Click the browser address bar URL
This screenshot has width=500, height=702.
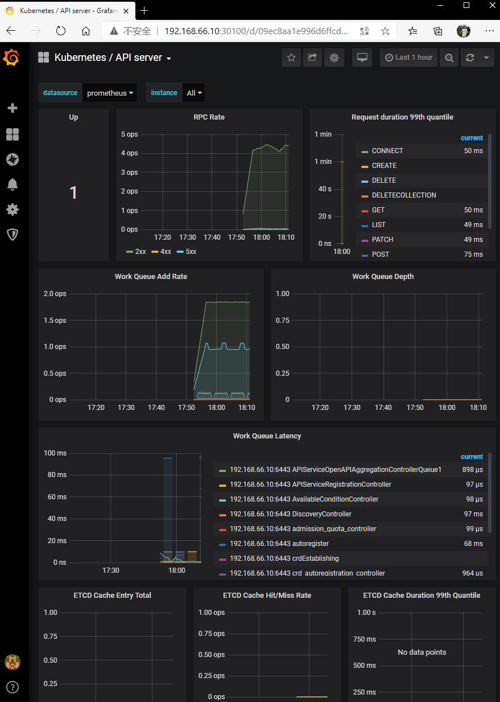click(256, 31)
